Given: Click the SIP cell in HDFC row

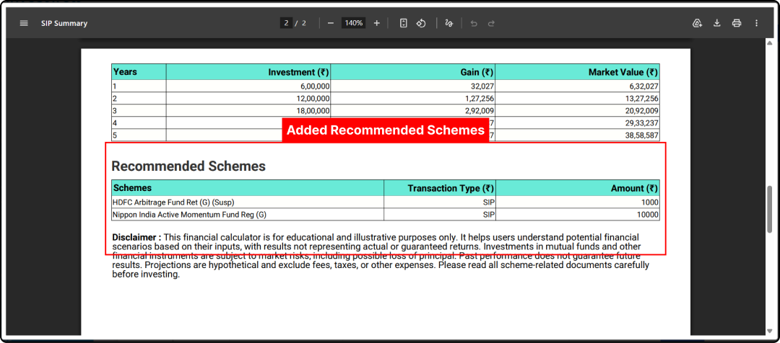Looking at the screenshot, I should click(x=440, y=202).
